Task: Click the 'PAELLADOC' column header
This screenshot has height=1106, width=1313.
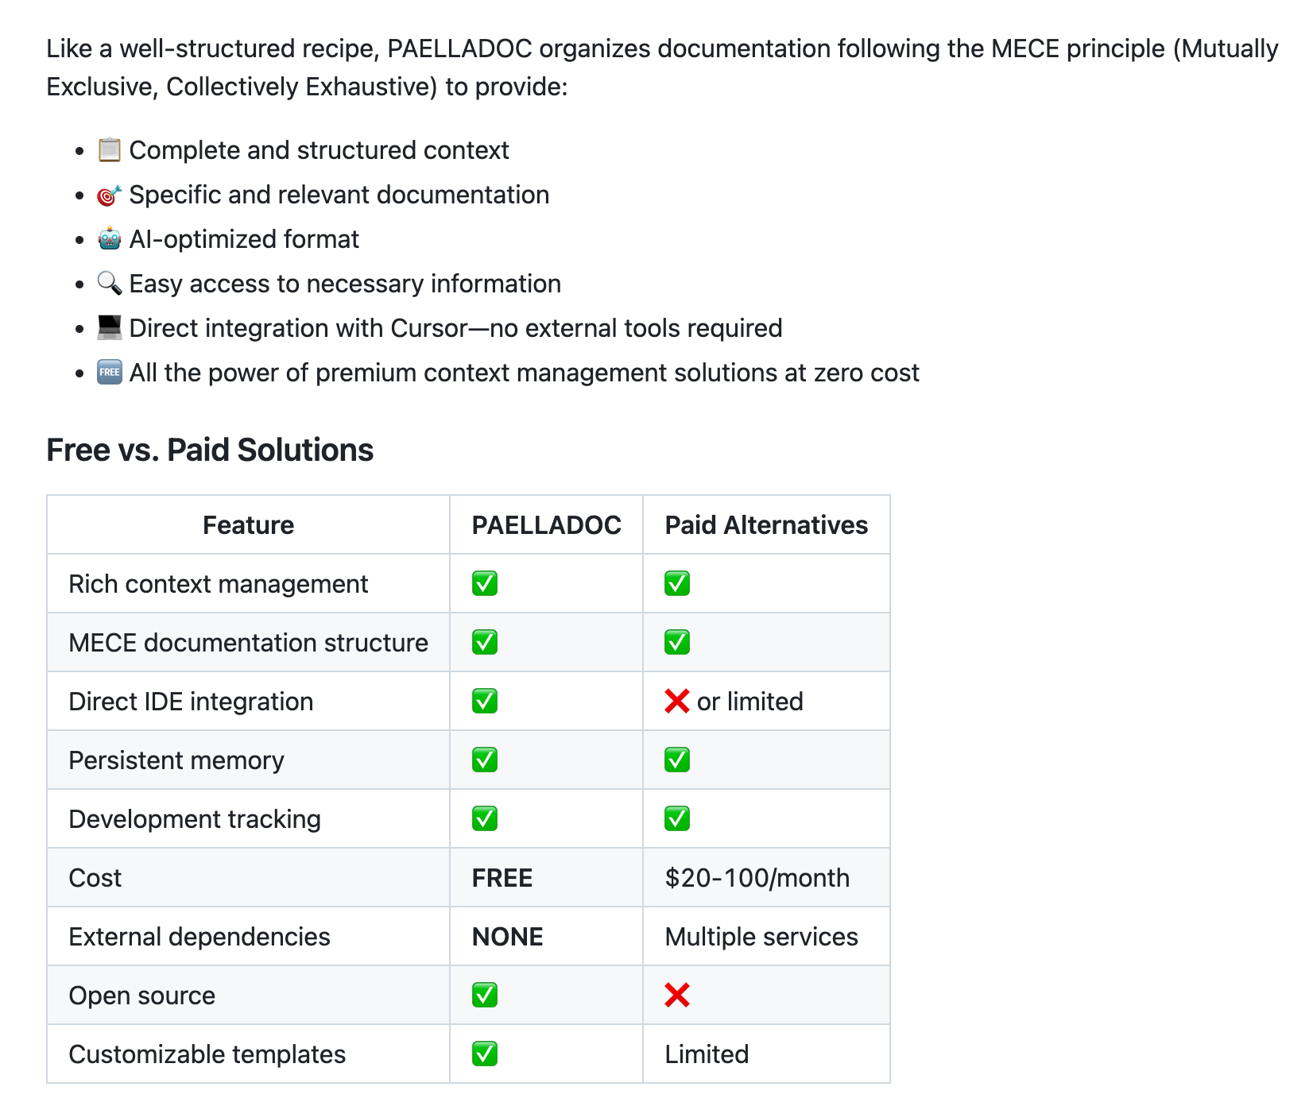Action: click(547, 524)
